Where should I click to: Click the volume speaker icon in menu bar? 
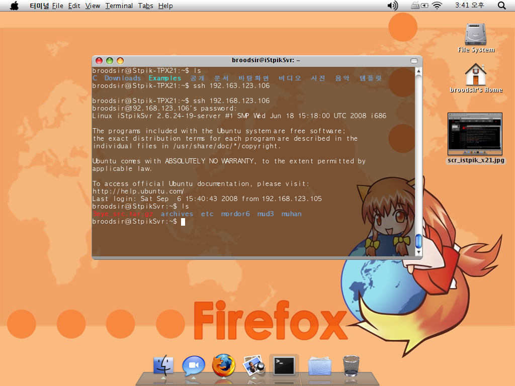point(392,6)
